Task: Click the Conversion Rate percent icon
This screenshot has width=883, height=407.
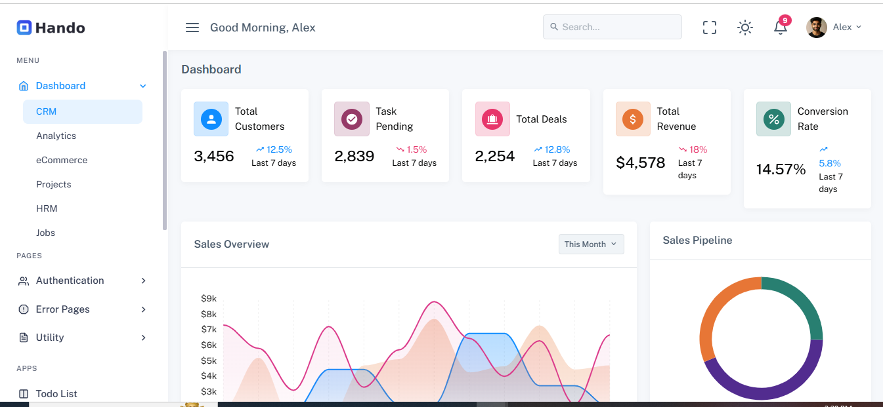Action: (x=773, y=119)
